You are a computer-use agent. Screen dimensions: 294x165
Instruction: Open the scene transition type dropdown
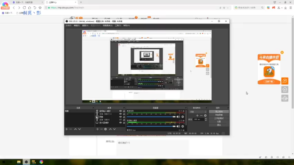pos(198,112)
